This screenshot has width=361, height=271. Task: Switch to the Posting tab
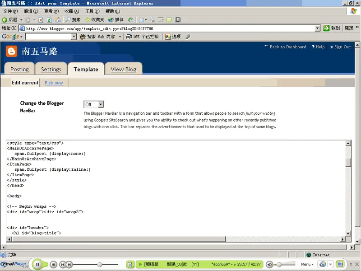pyautogui.click(x=19, y=69)
